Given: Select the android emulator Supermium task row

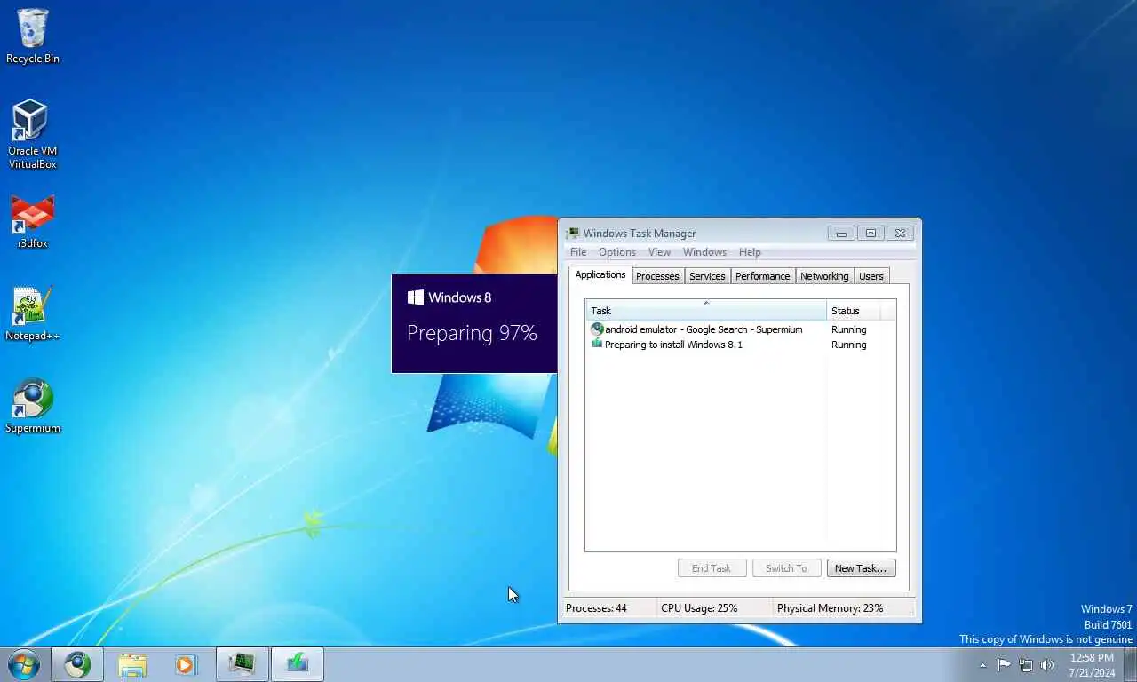Looking at the screenshot, I should click(740, 329).
